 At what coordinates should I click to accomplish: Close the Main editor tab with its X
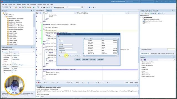[51, 10]
